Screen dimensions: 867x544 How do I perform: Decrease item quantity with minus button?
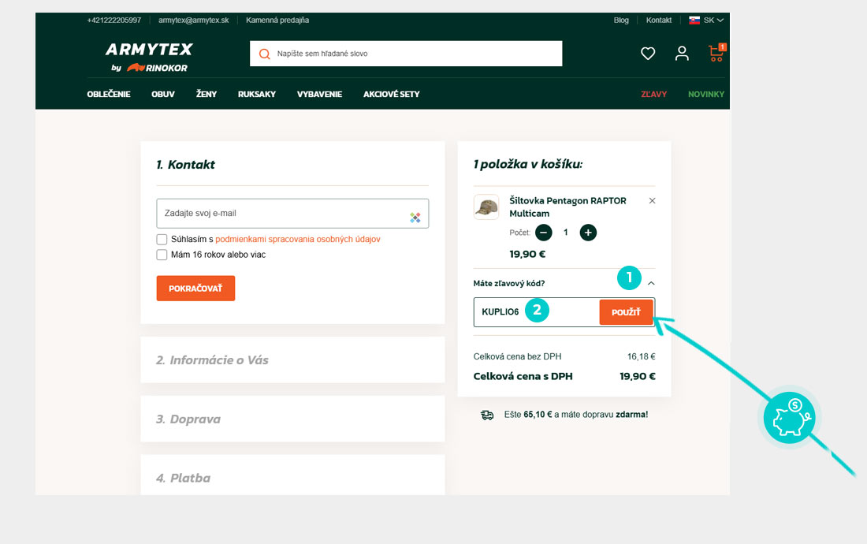544,233
